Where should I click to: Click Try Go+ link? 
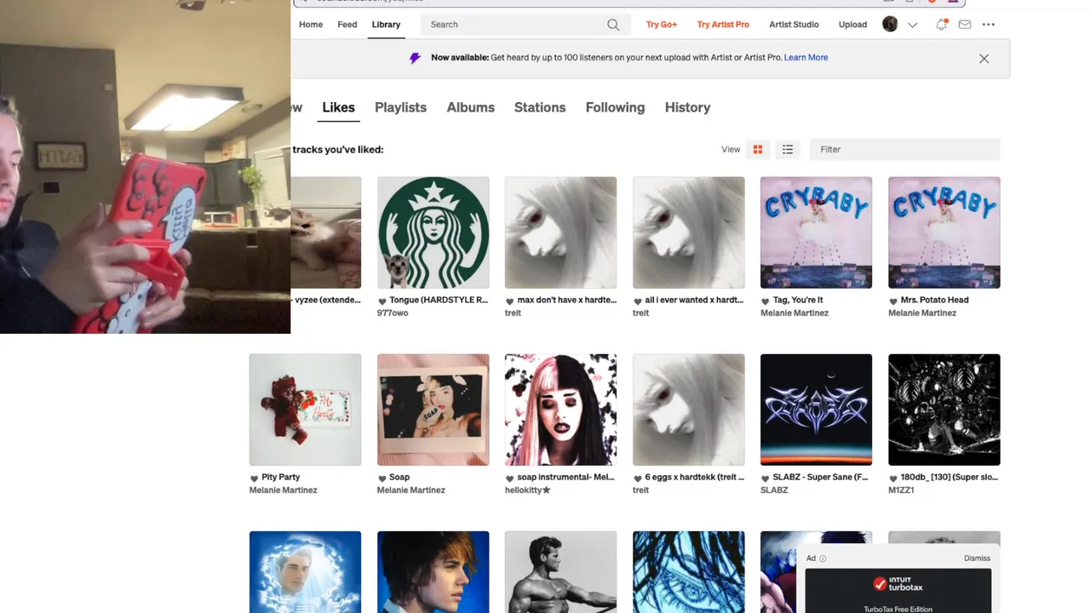[662, 25]
